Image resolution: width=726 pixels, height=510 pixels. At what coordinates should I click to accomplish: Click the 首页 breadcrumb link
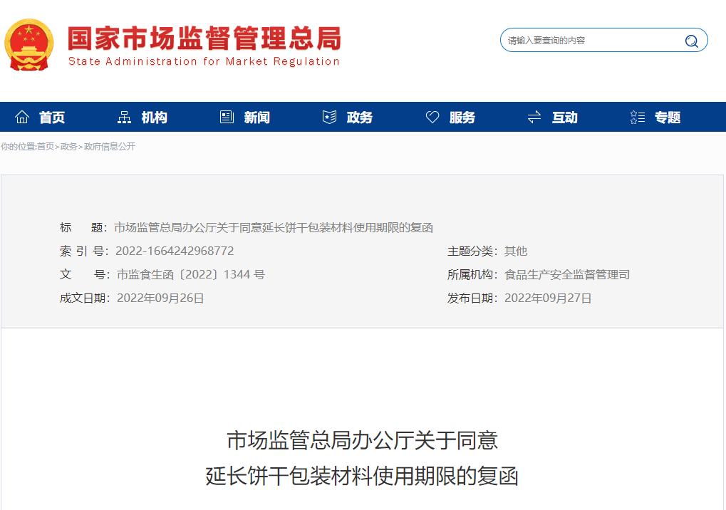click(x=46, y=147)
